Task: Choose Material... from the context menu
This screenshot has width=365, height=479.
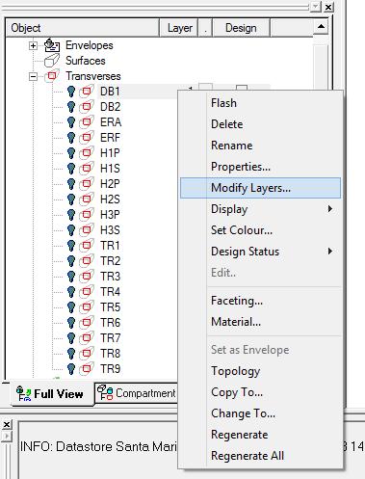Action: pyautogui.click(x=260, y=322)
